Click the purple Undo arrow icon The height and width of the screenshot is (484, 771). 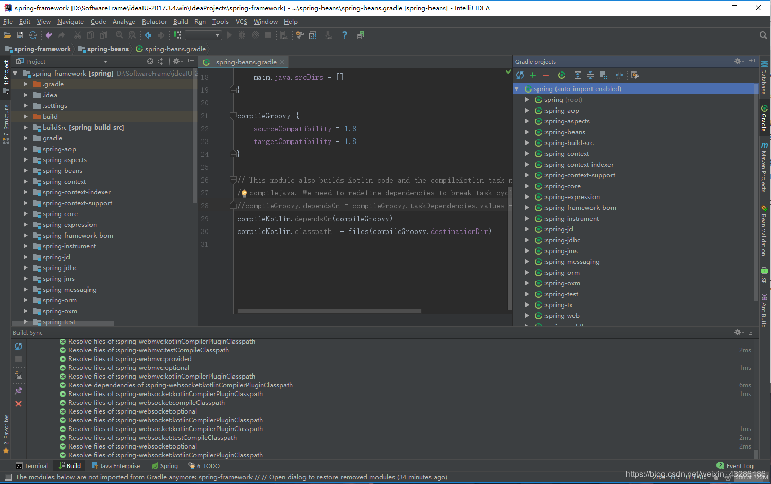point(49,35)
